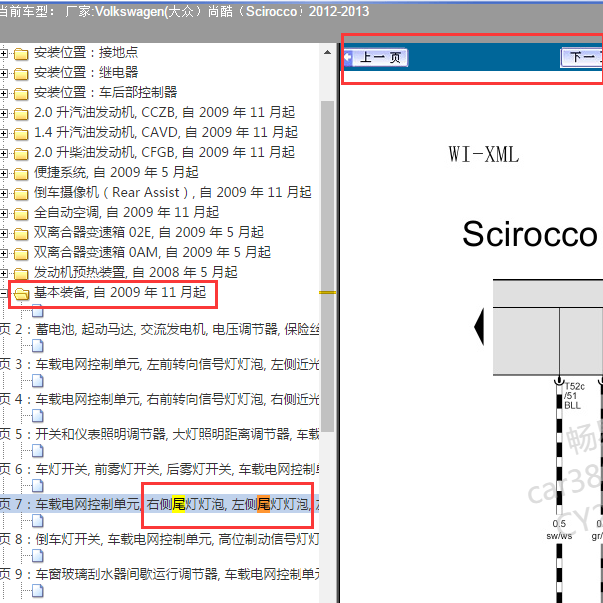Click the tree panel scrollbar thumb
Image resolution: width=603 pixels, height=603 pixels.
pyautogui.click(x=327, y=267)
